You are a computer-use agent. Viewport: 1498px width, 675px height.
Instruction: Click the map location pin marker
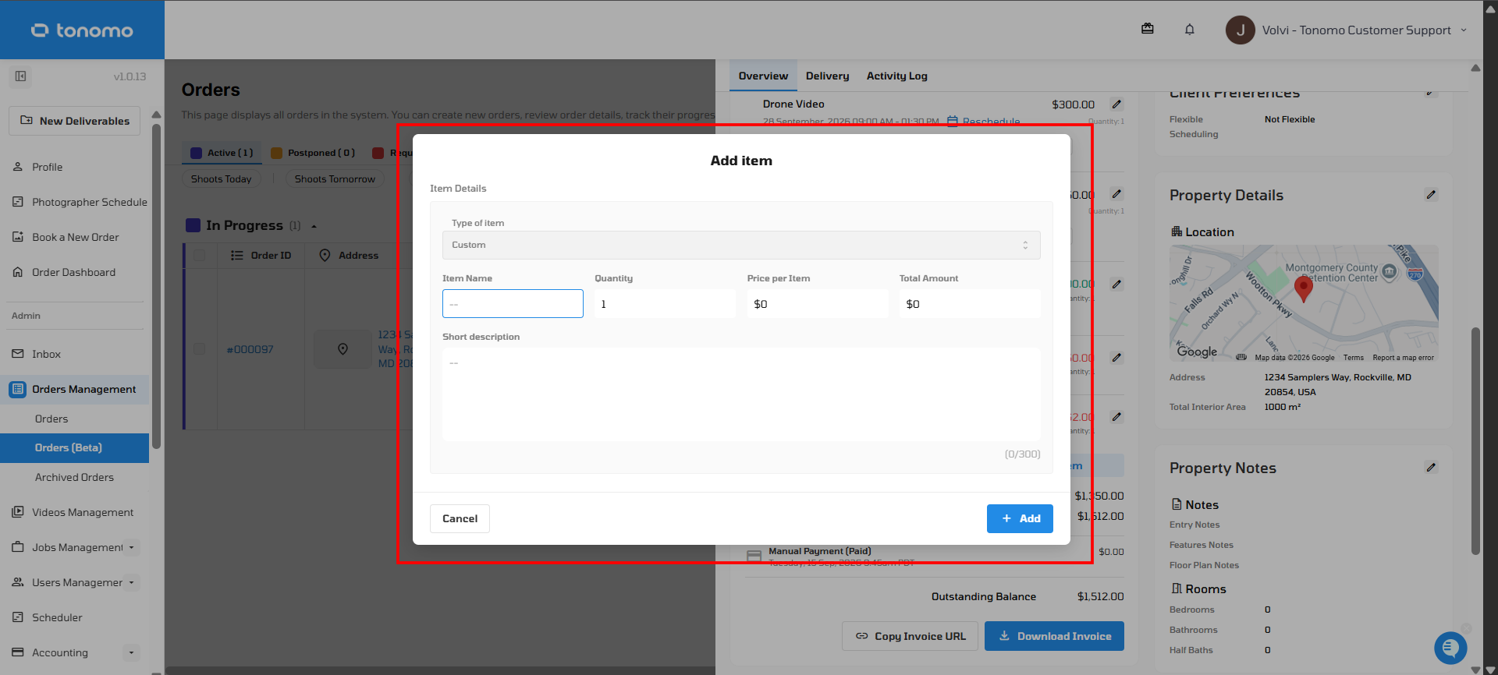pos(1303,288)
